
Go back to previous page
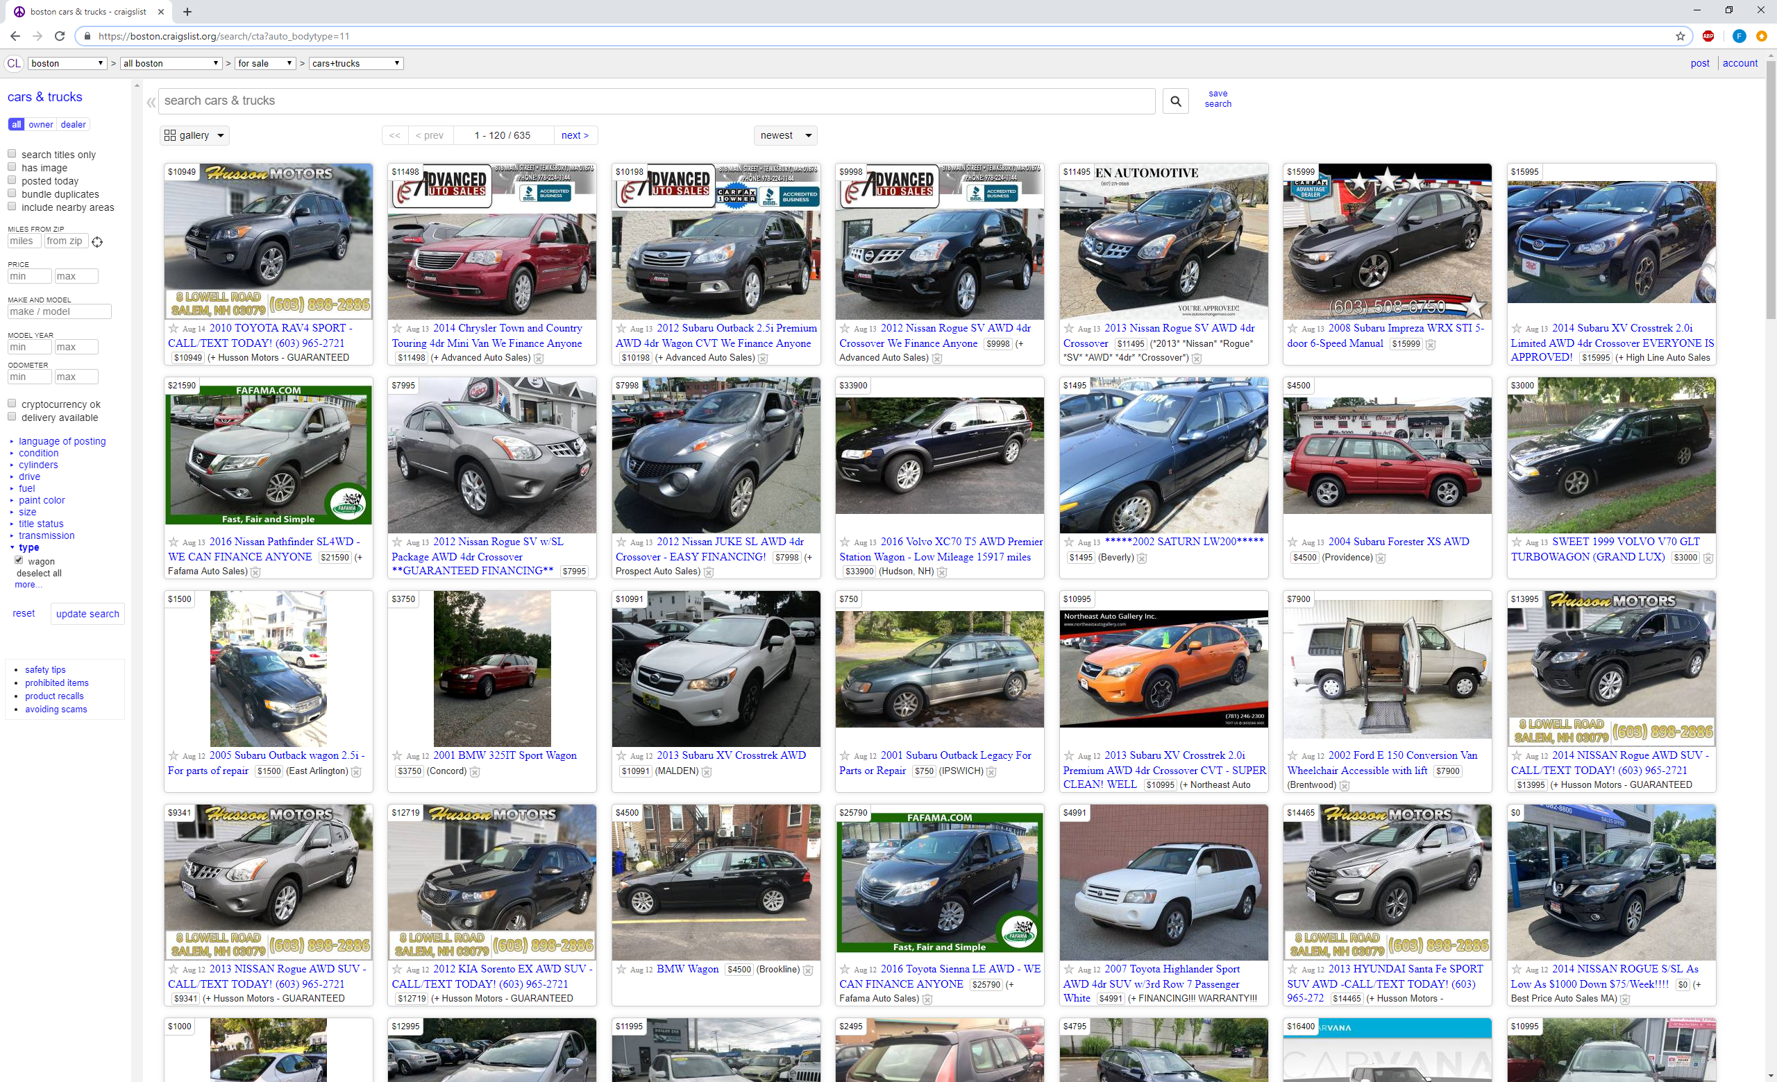[x=15, y=36]
